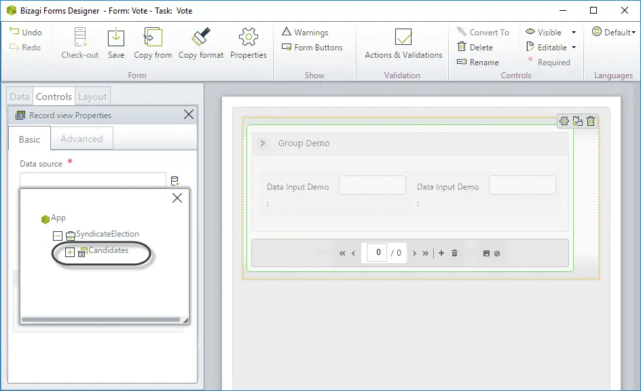Image resolution: width=641 pixels, height=391 pixels.
Task: Open the Default language dropdown
Action: [x=614, y=32]
